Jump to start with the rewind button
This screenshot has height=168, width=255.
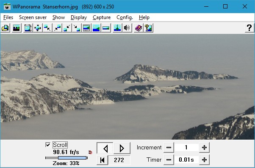[x=102, y=160]
